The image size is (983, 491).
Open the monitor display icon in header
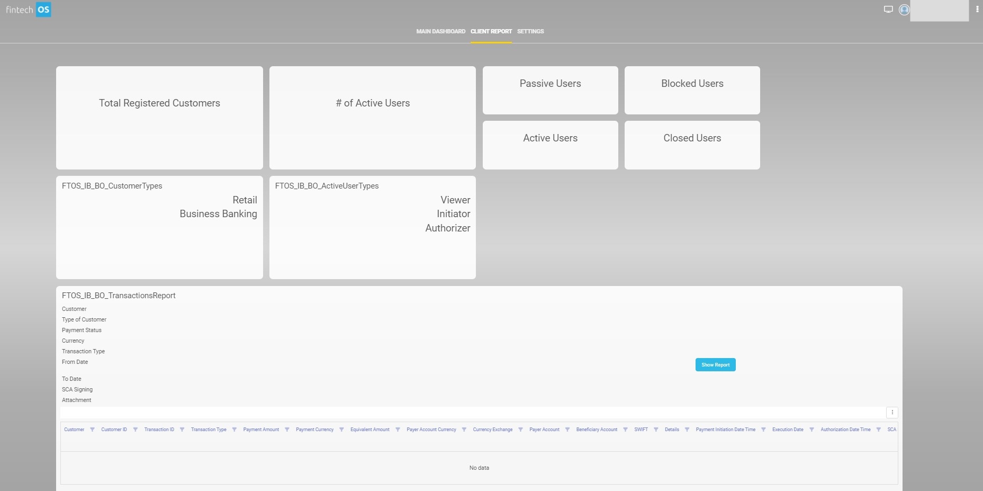tap(888, 10)
